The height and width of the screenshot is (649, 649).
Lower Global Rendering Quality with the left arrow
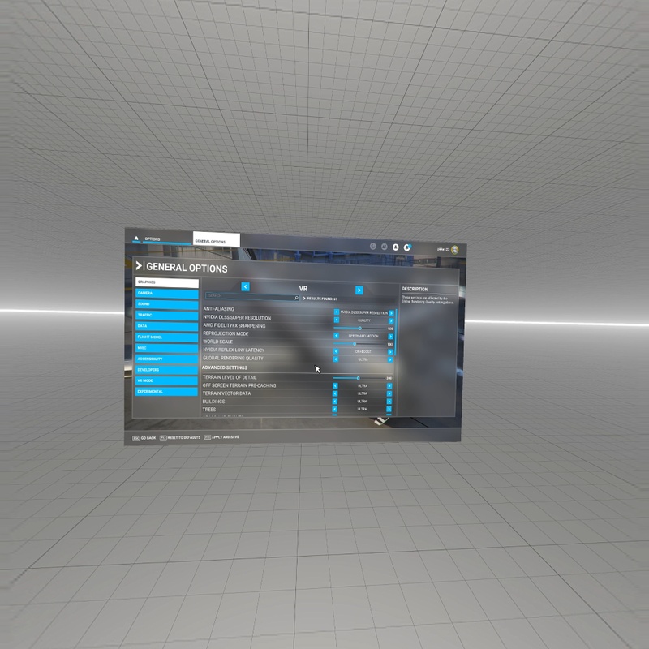[336, 359]
